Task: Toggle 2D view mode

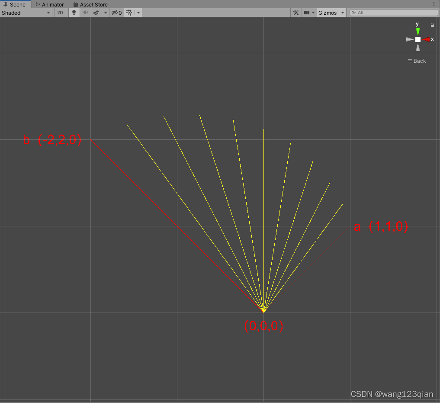Action: (x=60, y=13)
